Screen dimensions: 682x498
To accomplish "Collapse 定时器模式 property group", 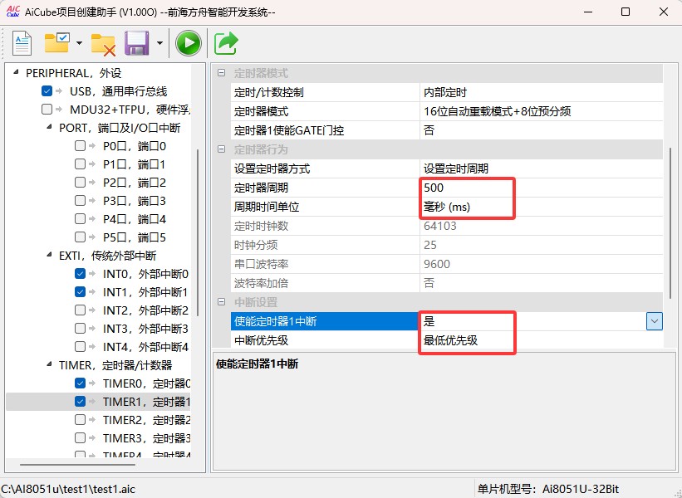I will (x=222, y=73).
